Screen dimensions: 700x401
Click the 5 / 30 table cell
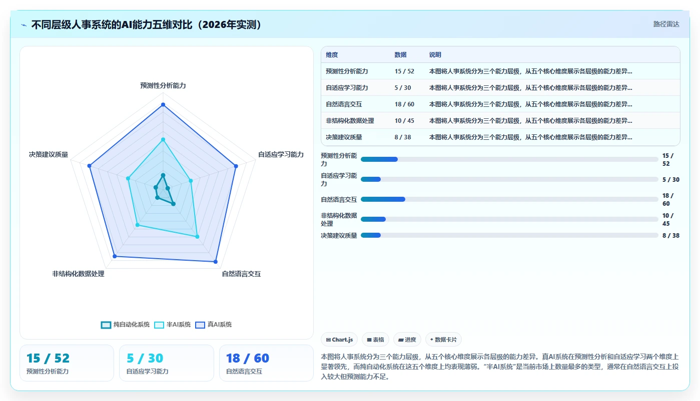point(403,88)
